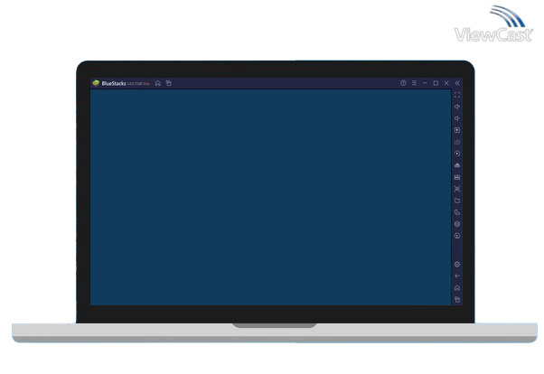Open the hamburger menu in title bar
This screenshot has height=374, width=544.
414,83
